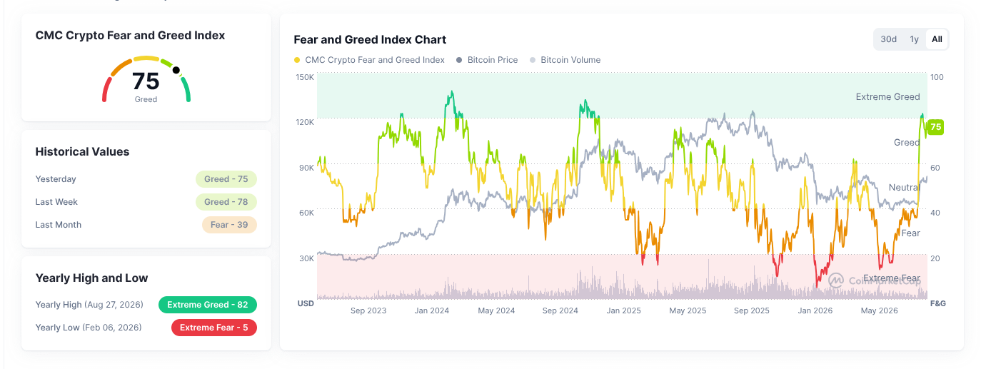Toggle the Bitcoin Price legend dot
981x369 pixels.
pyautogui.click(x=459, y=60)
